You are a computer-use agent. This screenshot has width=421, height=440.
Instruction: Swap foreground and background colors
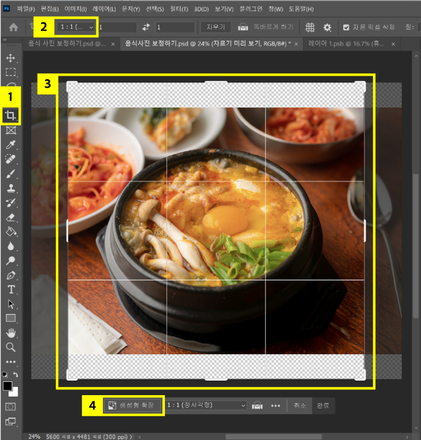click(16, 374)
